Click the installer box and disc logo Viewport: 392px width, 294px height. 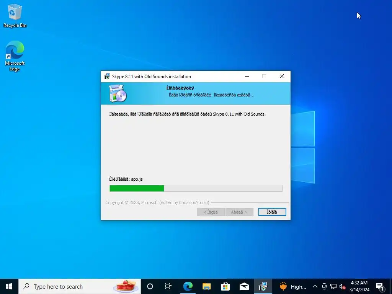pos(118,93)
